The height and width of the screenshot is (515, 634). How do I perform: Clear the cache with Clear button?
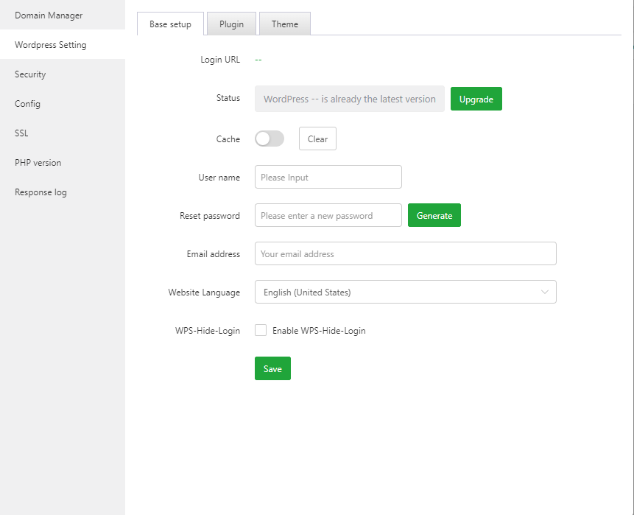[317, 139]
